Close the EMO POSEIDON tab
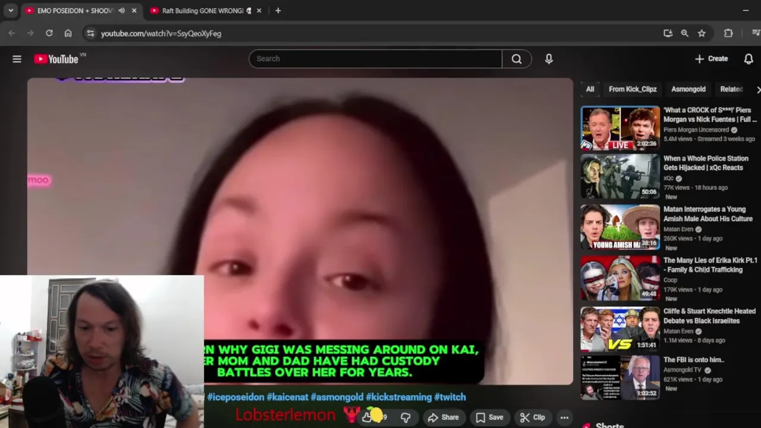This screenshot has height=428, width=761. pyautogui.click(x=134, y=11)
